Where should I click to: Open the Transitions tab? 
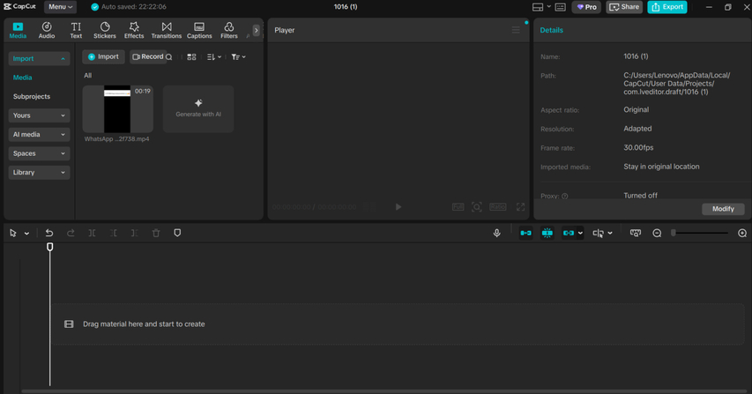point(167,30)
